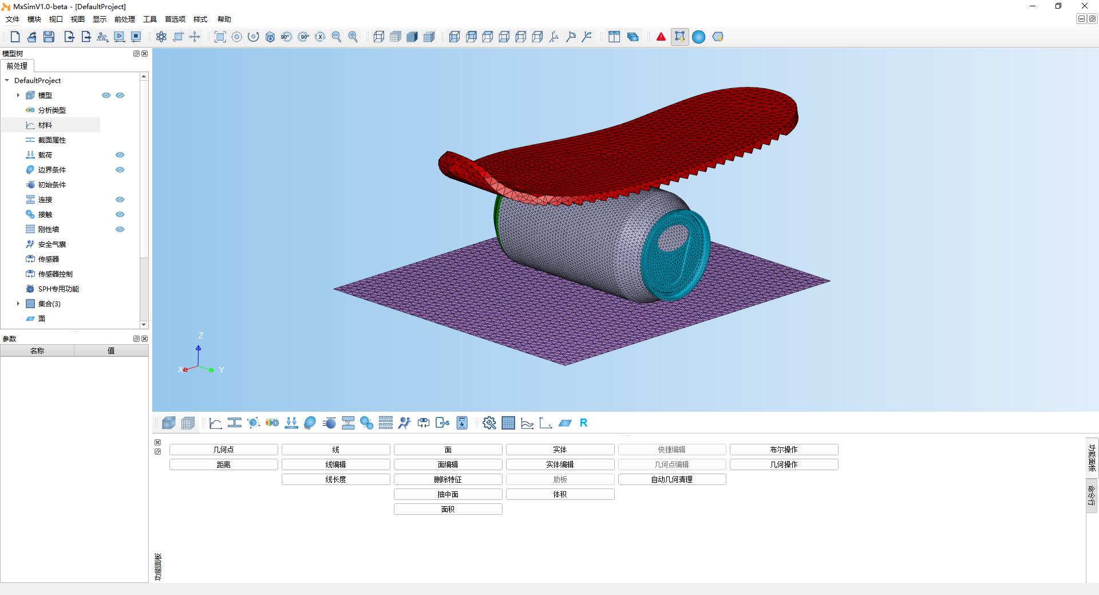Click the save (floppy disk) icon

(49, 37)
